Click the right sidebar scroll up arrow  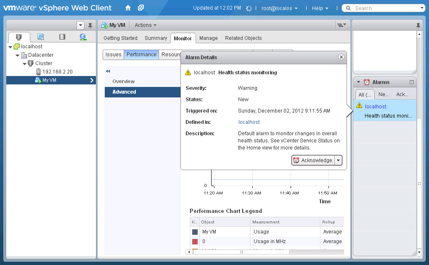[419, 34]
